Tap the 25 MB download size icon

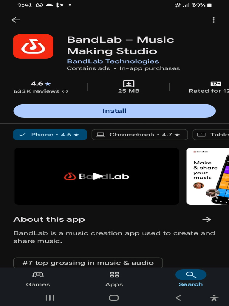point(129,84)
